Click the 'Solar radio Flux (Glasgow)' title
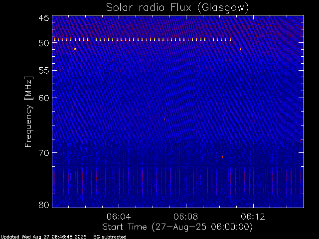 177,8
